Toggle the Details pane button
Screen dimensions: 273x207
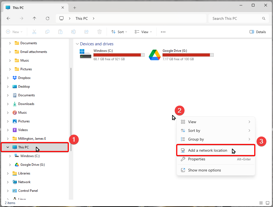coord(258,32)
